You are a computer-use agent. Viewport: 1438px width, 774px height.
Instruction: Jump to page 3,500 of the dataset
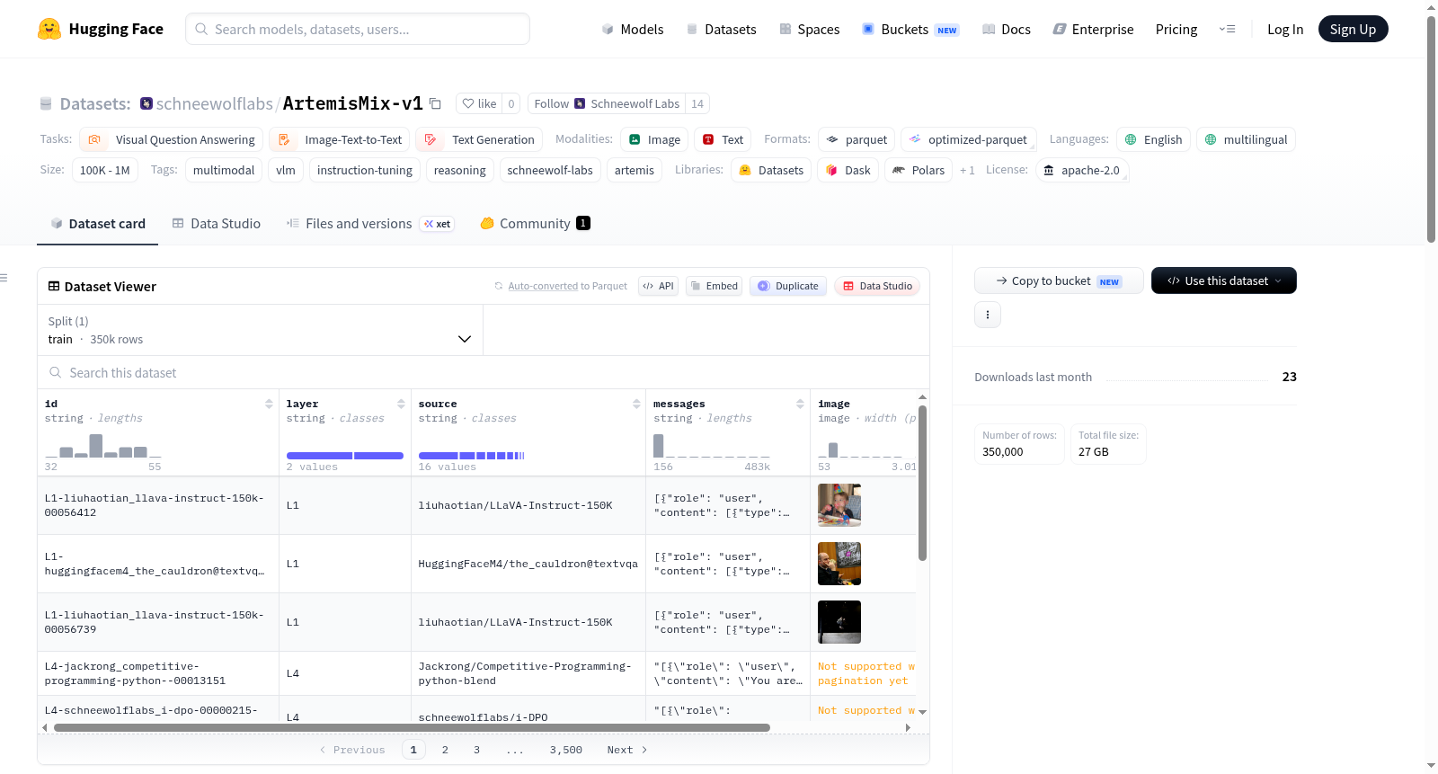coord(566,750)
